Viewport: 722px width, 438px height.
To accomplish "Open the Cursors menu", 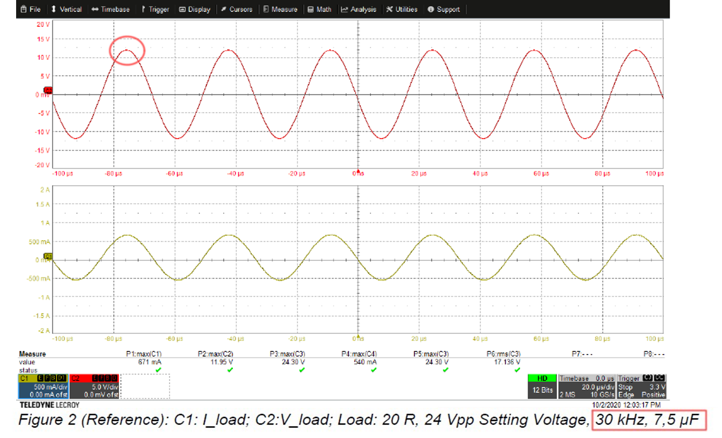I will (x=237, y=9).
